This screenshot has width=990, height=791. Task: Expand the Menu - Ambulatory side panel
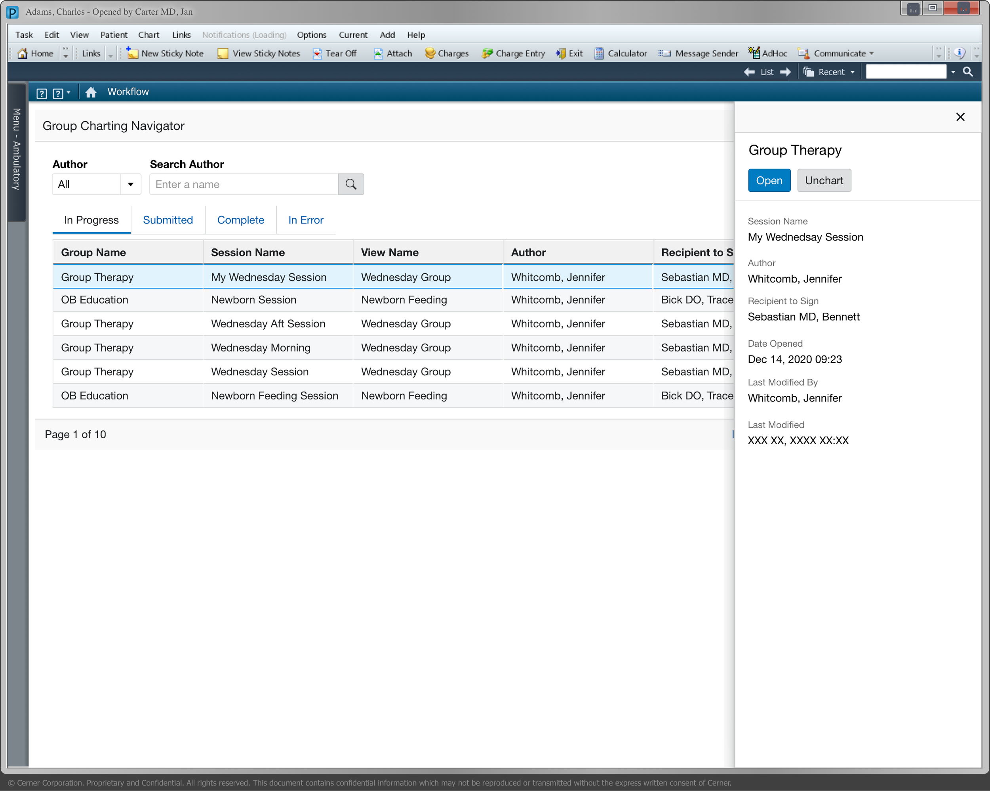[17, 152]
